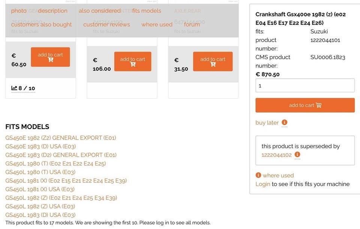360x229 pixels.
Task: Click the 8 / 10 trend chart icon
Action: (14, 88)
